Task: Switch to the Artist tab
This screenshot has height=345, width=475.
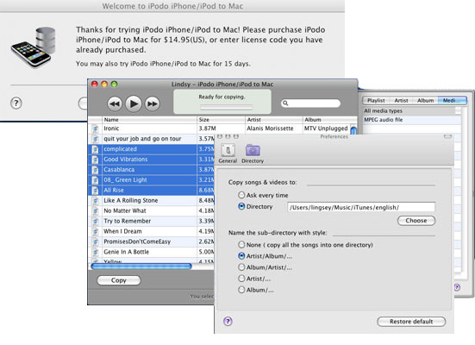Action: (401, 100)
